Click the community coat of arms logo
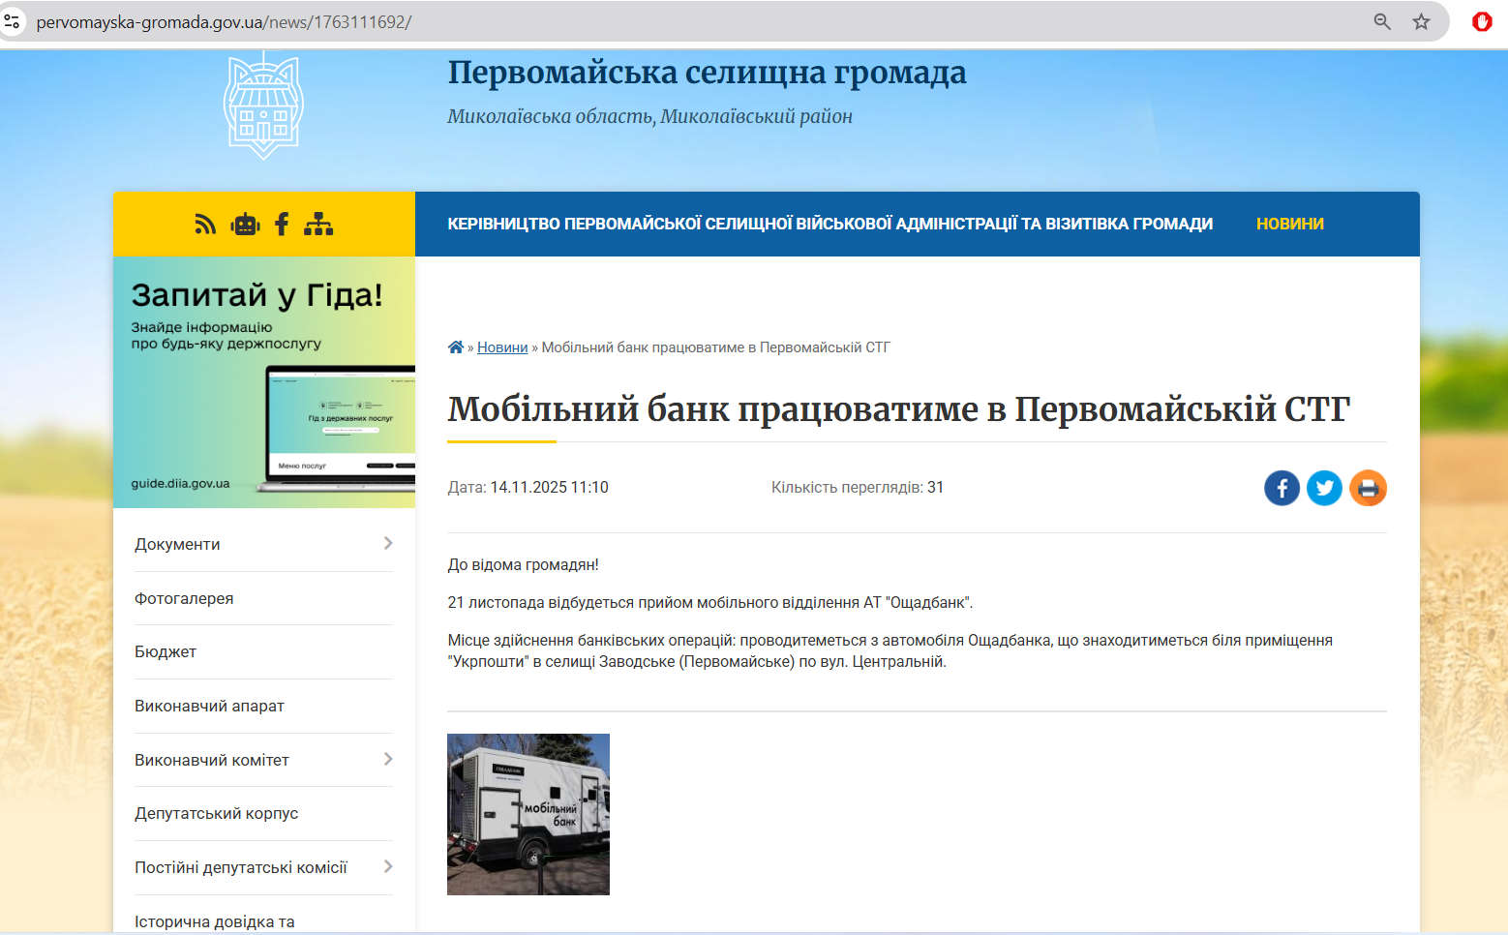Image resolution: width=1508 pixels, height=935 pixels. pyautogui.click(x=263, y=106)
